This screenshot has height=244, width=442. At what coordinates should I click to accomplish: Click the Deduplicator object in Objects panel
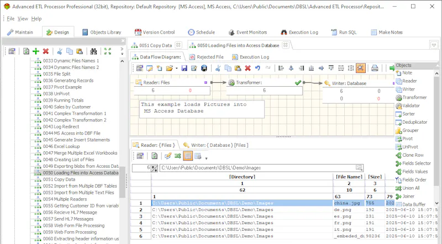[412, 123]
